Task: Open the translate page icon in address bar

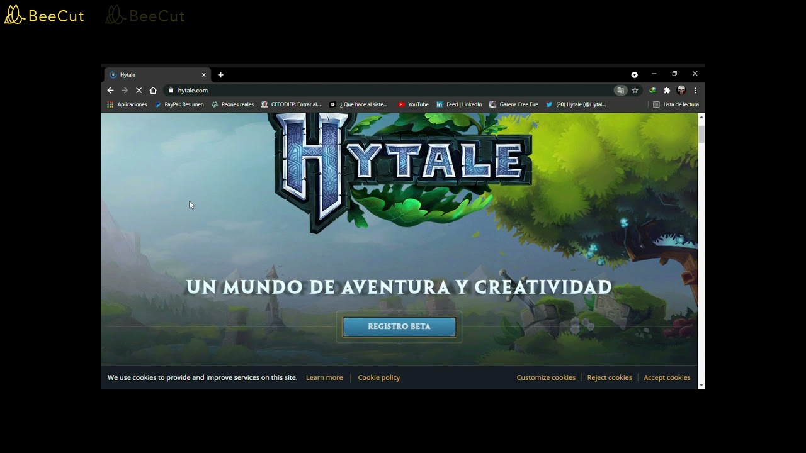Action: tap(620, 91)
